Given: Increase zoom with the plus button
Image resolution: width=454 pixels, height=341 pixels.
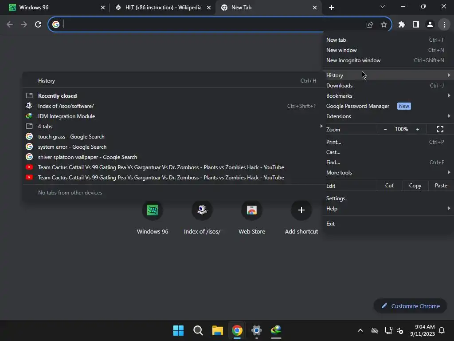Looking at the screenshot, I should pyautogui.click(x=418, y=129).
